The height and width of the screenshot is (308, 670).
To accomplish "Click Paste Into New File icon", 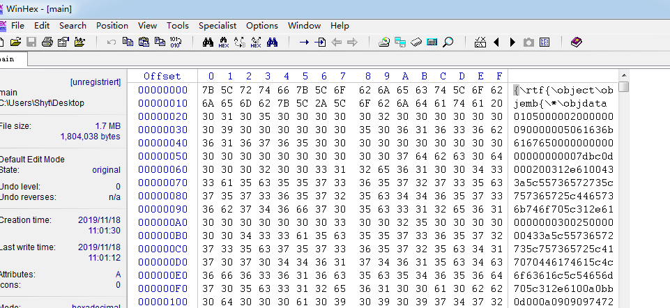I will (x=160, y=42).
